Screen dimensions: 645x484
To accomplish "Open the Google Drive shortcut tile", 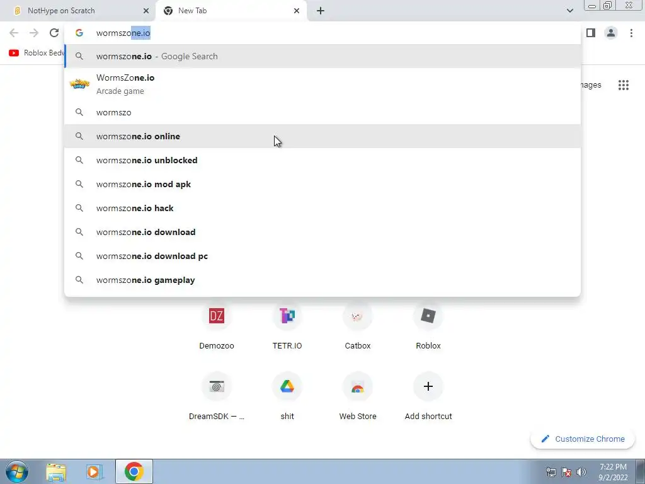I will click(287, 396).
